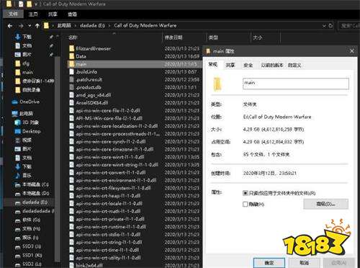Open 3D 对象 folder in sidebar
Screen dimensions: 360x268
point(27,122)
